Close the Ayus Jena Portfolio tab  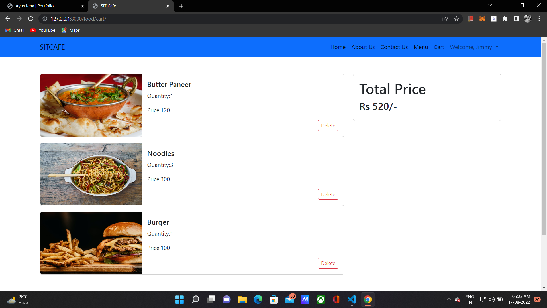tap(83, 6)
